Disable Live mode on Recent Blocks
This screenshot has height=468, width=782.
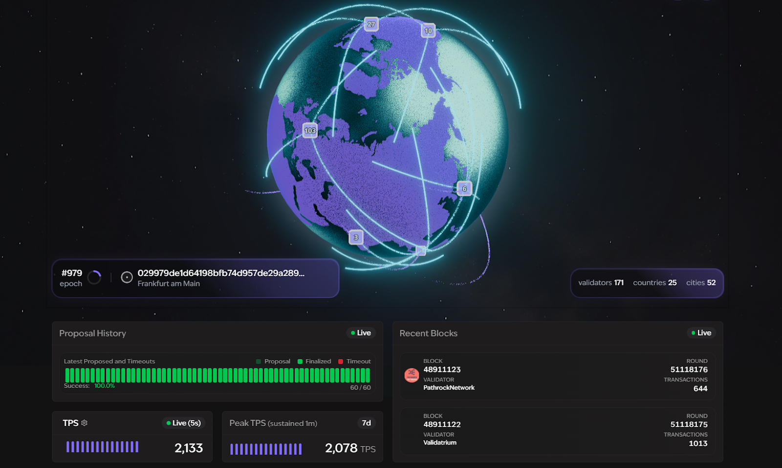tap(701, 333)
